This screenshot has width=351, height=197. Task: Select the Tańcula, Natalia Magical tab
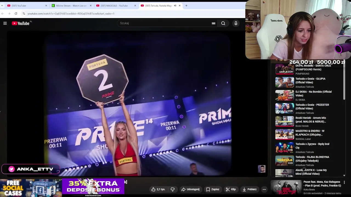click(160, 5)
